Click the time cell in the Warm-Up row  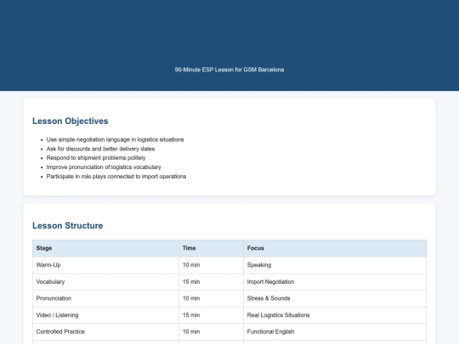point(211,265)
